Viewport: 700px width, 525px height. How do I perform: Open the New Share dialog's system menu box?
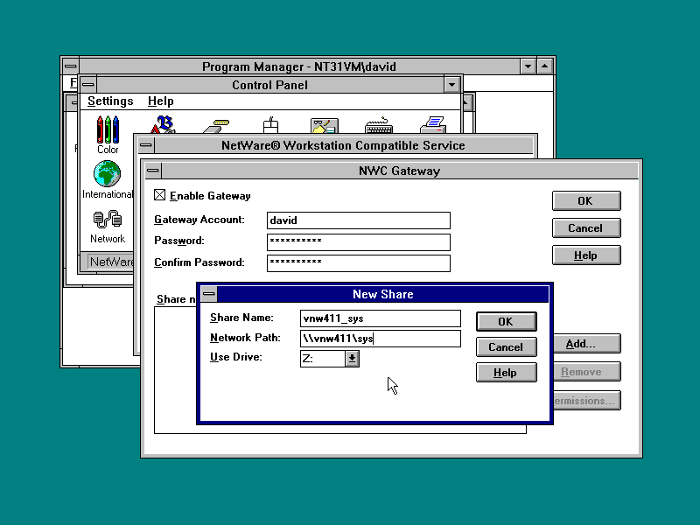coord(209,294)
